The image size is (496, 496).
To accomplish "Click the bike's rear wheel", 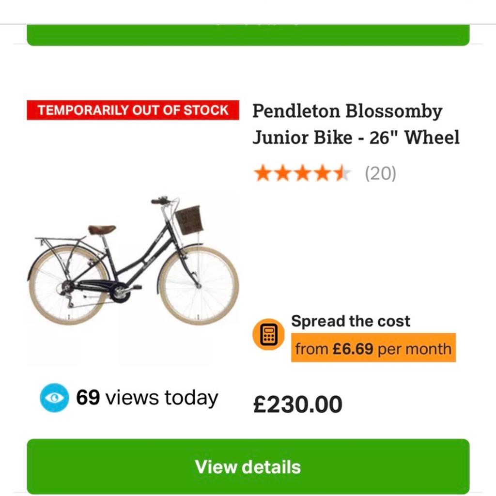I will 68,286.
